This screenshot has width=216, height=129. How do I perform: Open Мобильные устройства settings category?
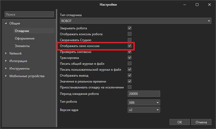click(x=27, y=76)
